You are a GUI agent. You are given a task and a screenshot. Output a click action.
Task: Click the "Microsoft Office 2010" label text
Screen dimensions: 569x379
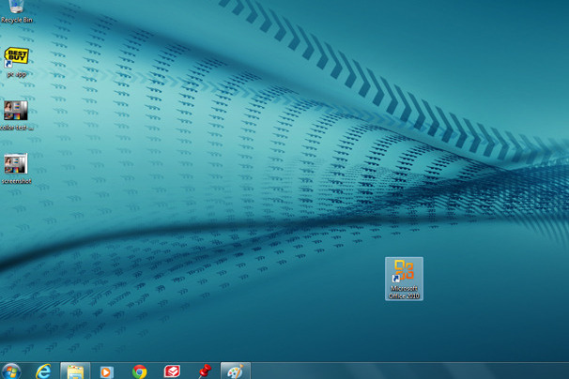[x=404, y=292]
